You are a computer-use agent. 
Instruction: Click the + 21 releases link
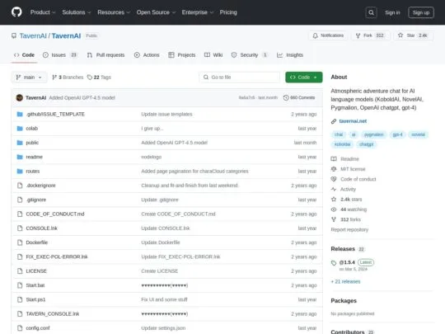pyautogui.click(x=345, y=282)
